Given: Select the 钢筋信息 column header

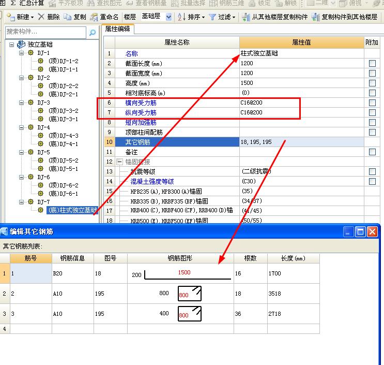Looking at the screenshot, I should [x=72, y=258].
